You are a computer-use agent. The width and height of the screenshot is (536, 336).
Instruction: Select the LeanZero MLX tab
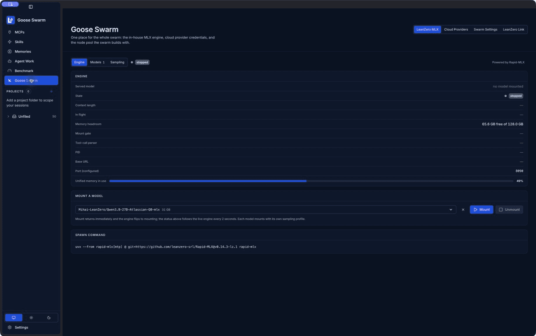[427, 29]
